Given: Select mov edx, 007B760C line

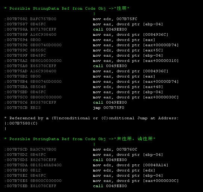Looking at the screenshot, I should (71, 149).
